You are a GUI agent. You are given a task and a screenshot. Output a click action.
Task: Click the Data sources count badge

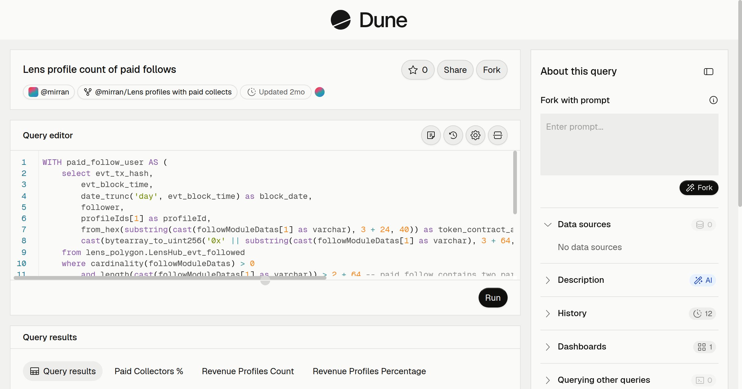tap(704, 224)
